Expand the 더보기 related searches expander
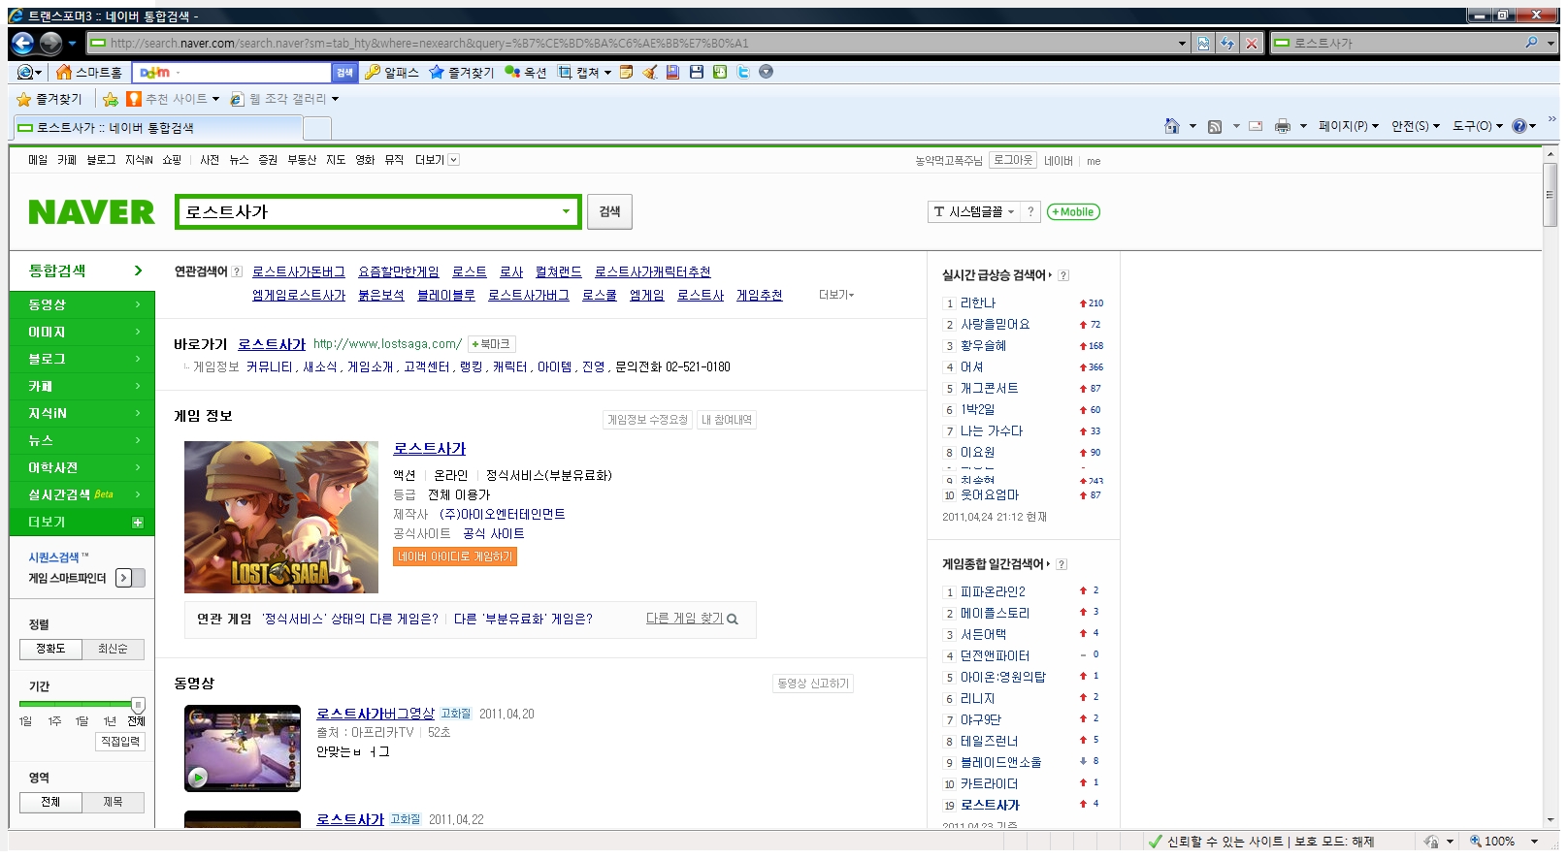The width and height of the screenshot is (1568, 859). click(x=836, y=295)
